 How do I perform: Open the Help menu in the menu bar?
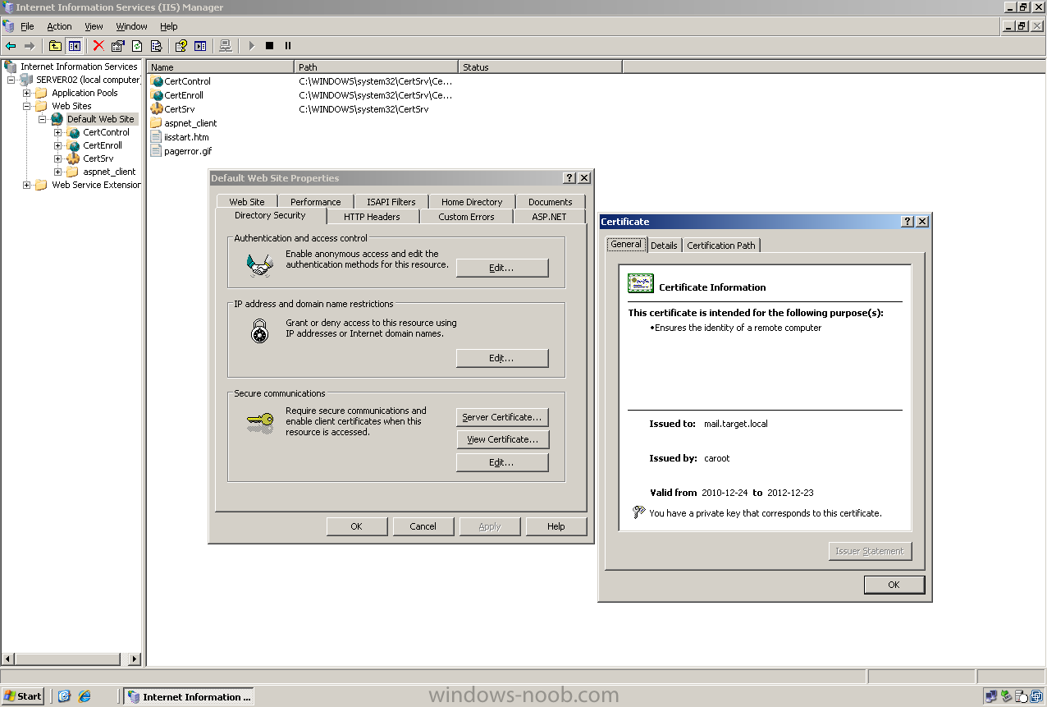[x=169, y=26]
